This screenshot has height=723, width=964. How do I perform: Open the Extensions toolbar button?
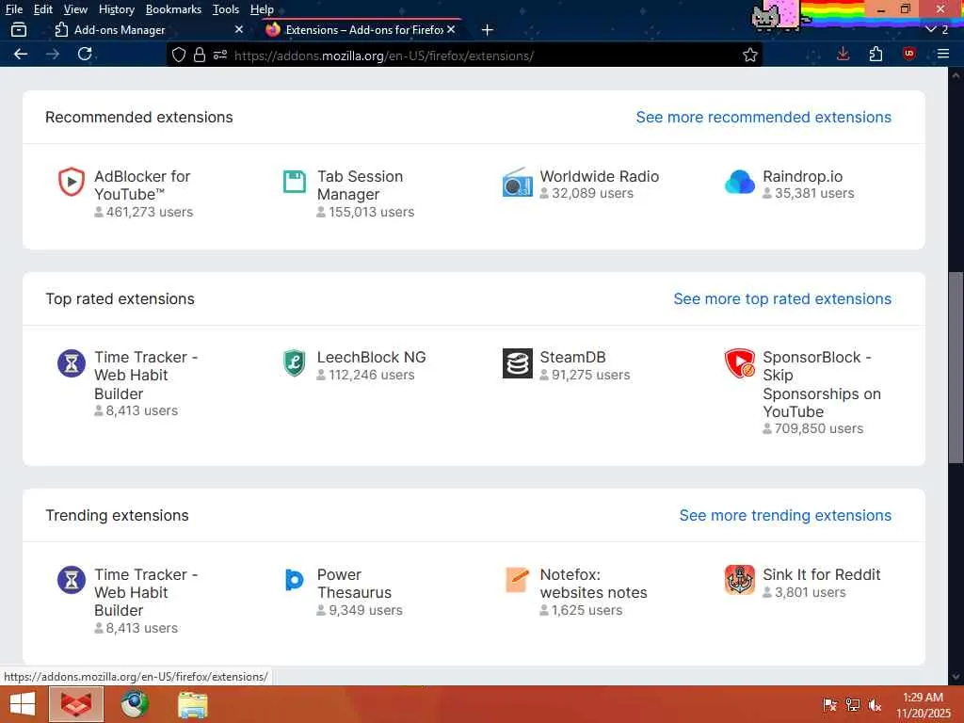click(876, 54)
